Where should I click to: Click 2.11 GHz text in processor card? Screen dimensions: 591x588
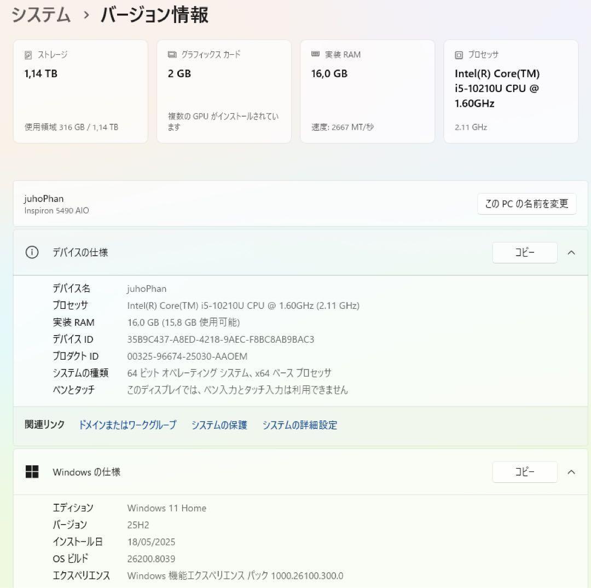pyautogui.click(x=471, y=127)
